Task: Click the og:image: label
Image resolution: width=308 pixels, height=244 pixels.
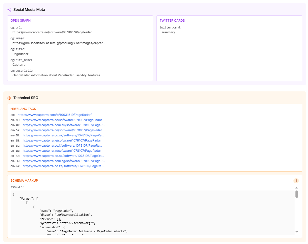Action: [18, 38]
